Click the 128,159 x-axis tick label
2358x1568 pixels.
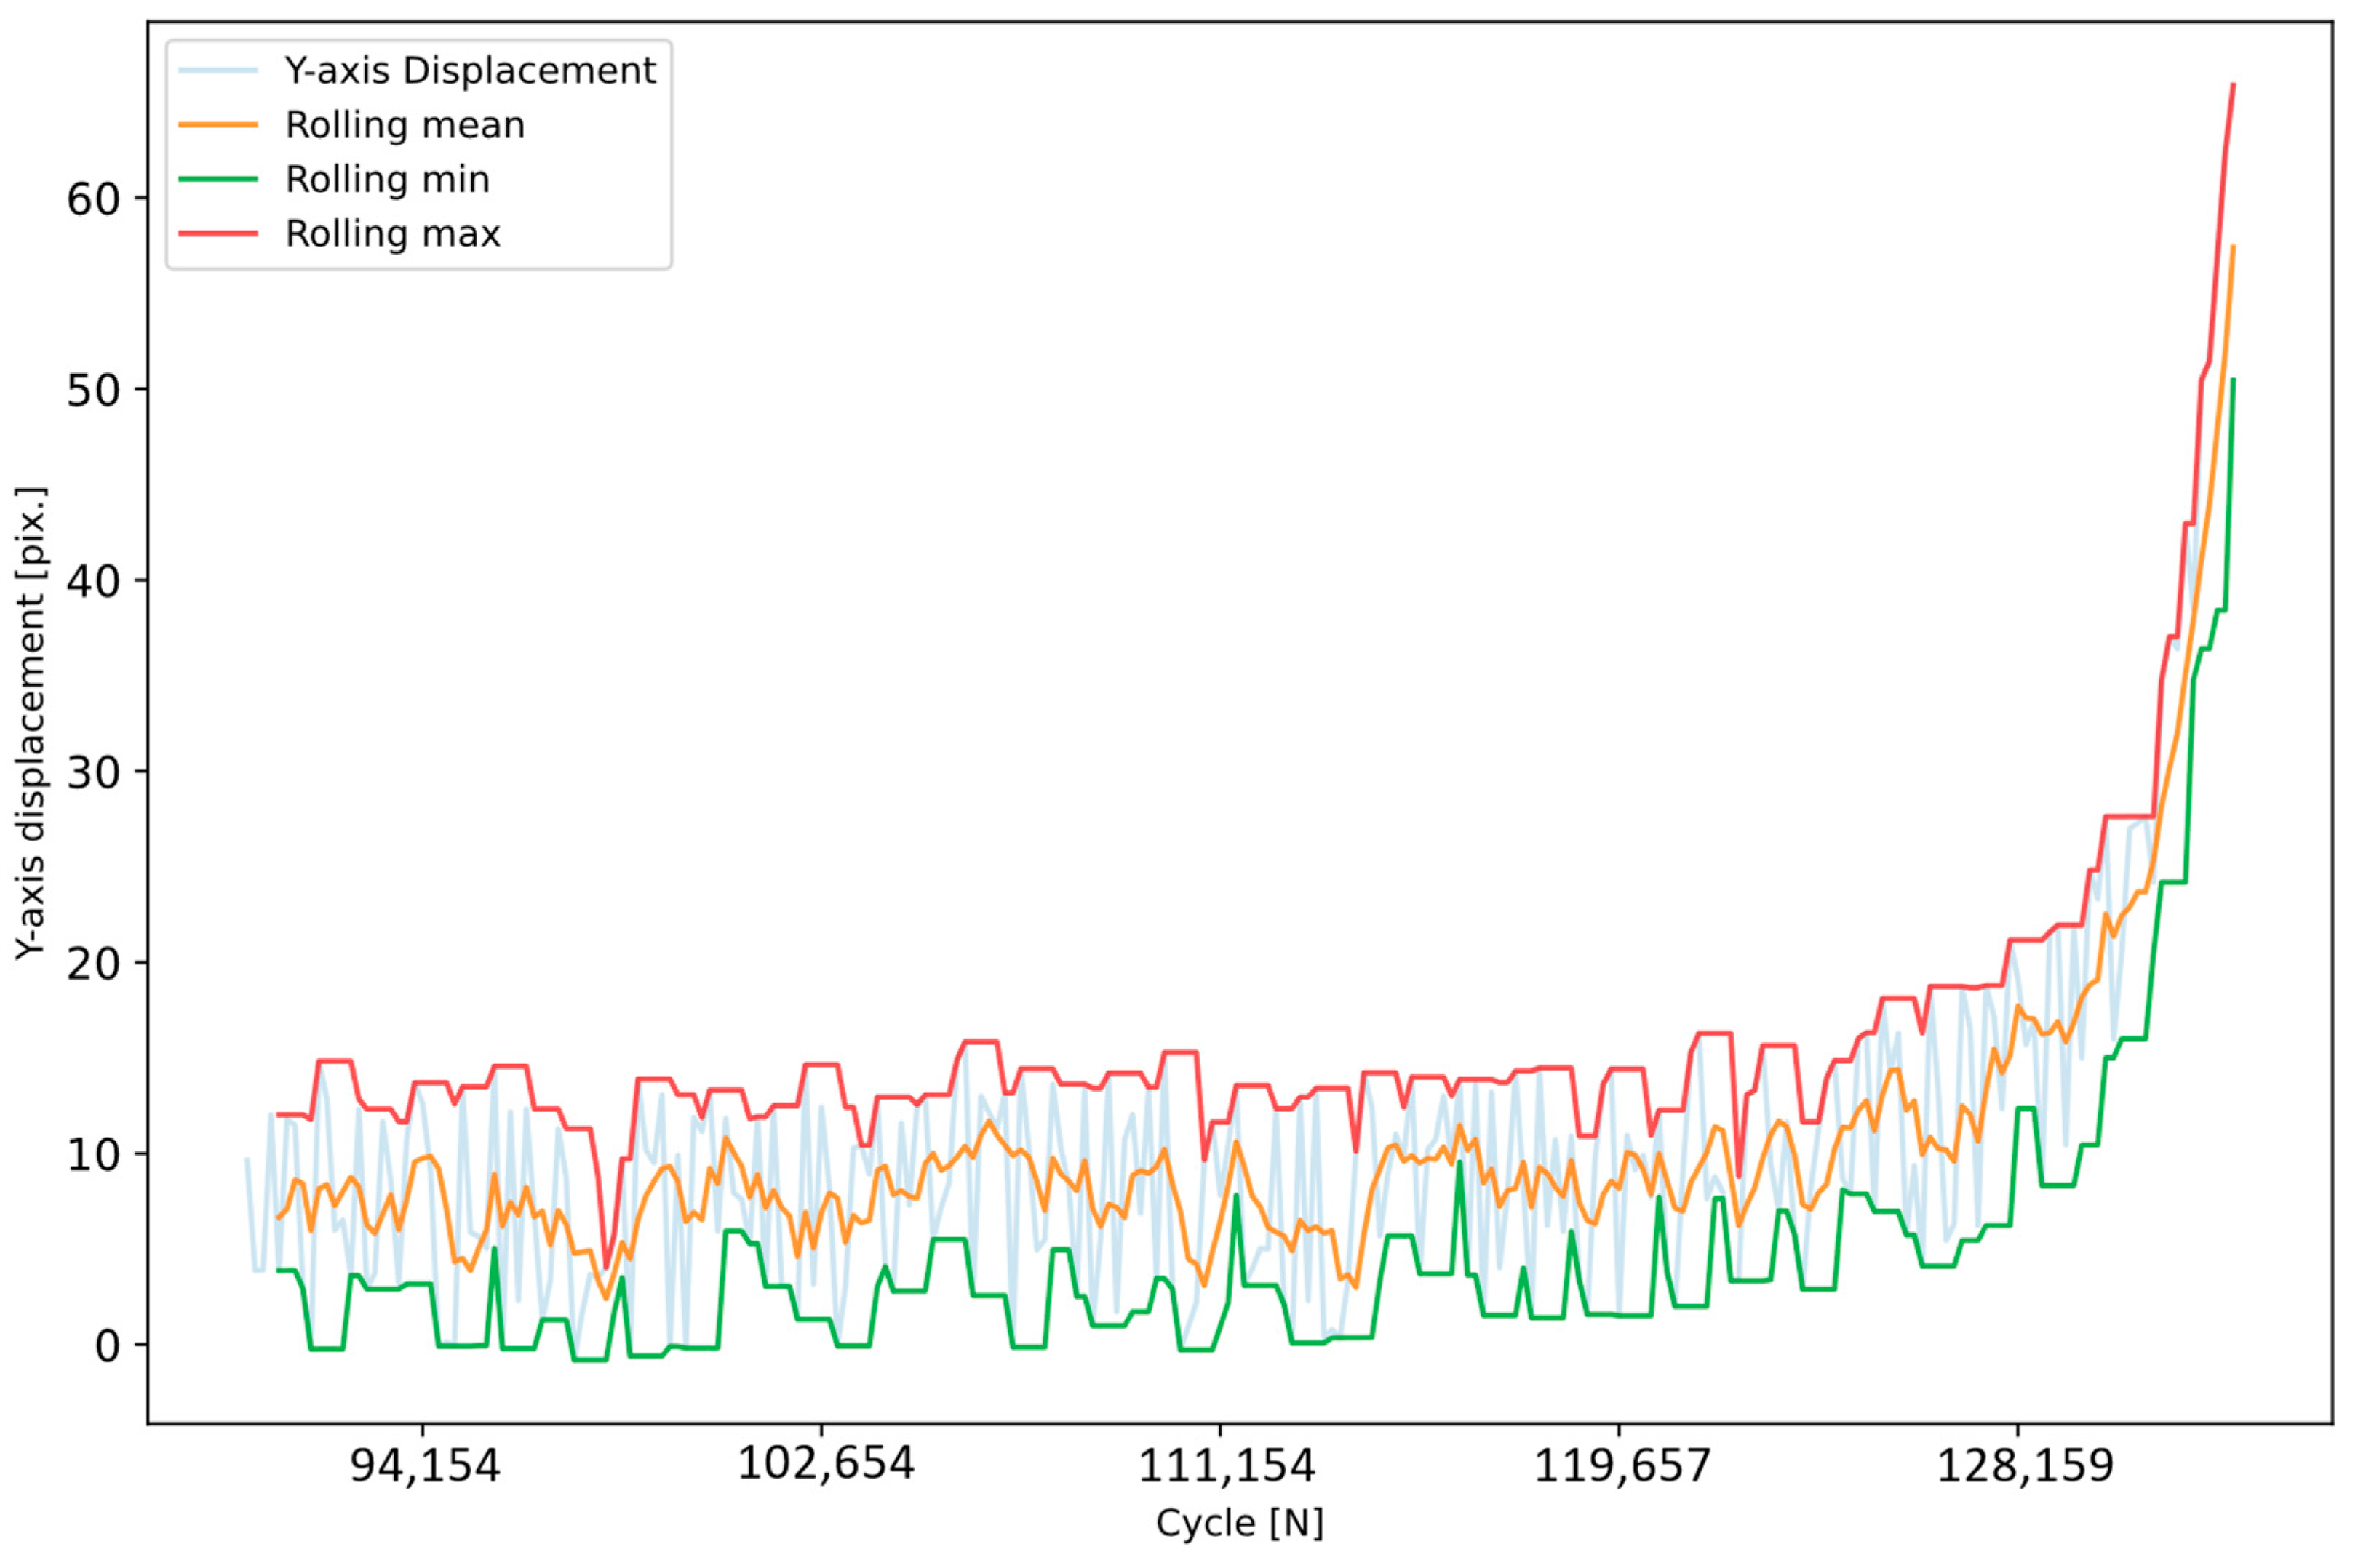point(2025,1466)
